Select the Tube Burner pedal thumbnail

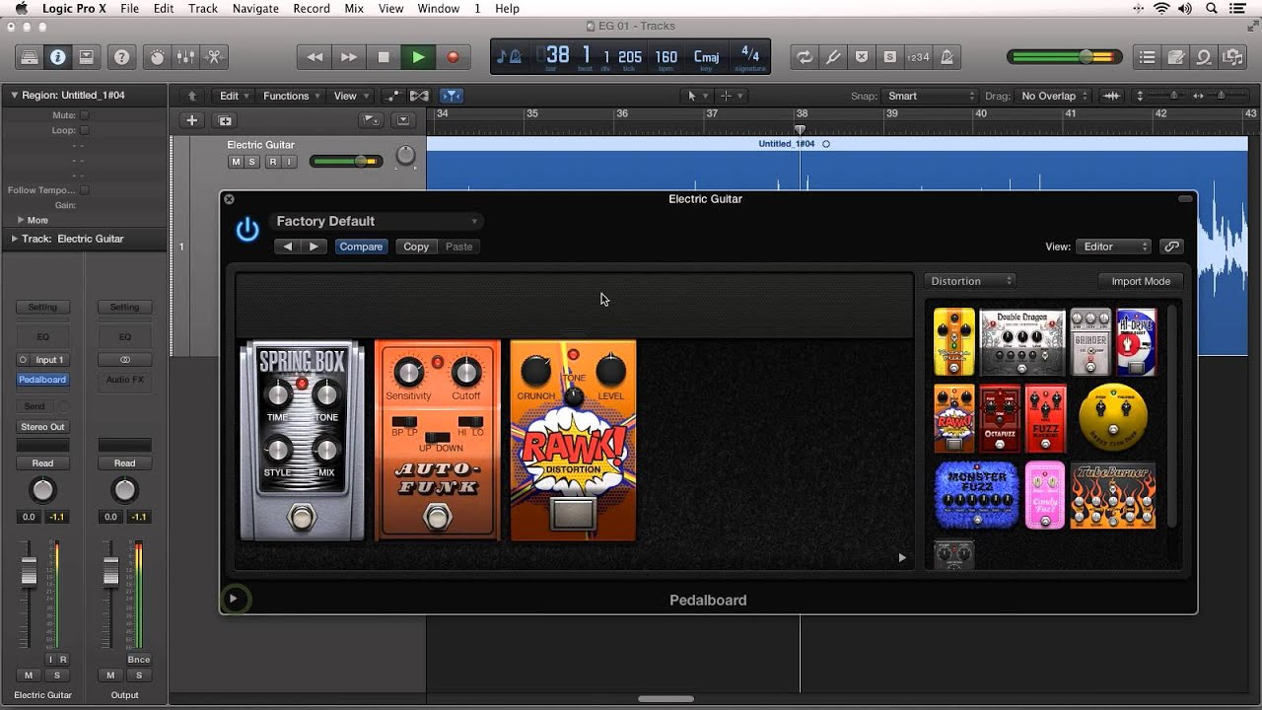(x=1112, y=495)
